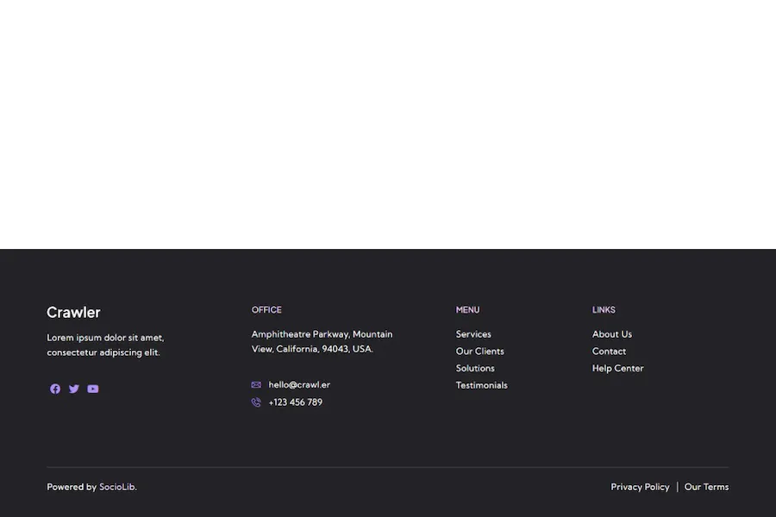Click the Amphitheatre Parkway office address

(322, 341)
